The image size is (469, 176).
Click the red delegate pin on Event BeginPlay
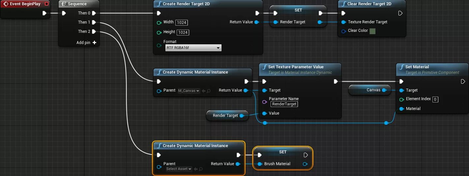pyautogui.click(x=46, y=4)
